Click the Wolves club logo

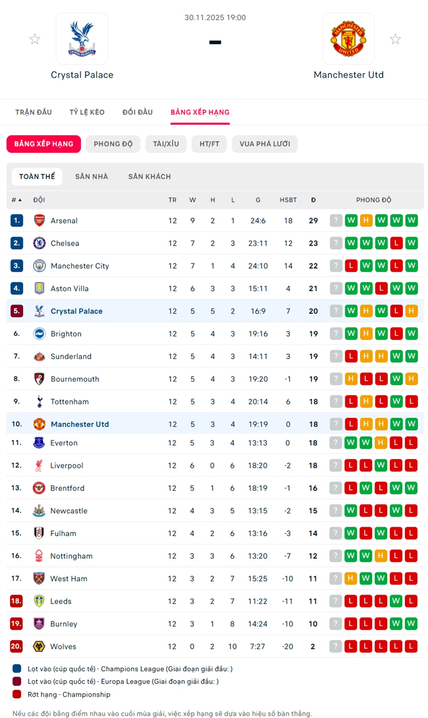[x=39, y=647]
